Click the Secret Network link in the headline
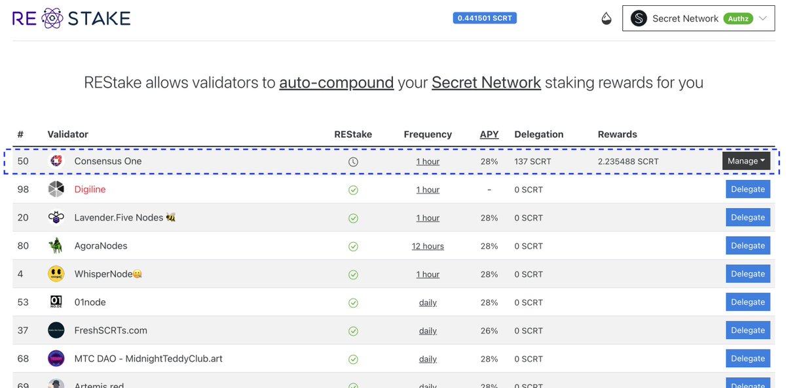 [486, 83]
